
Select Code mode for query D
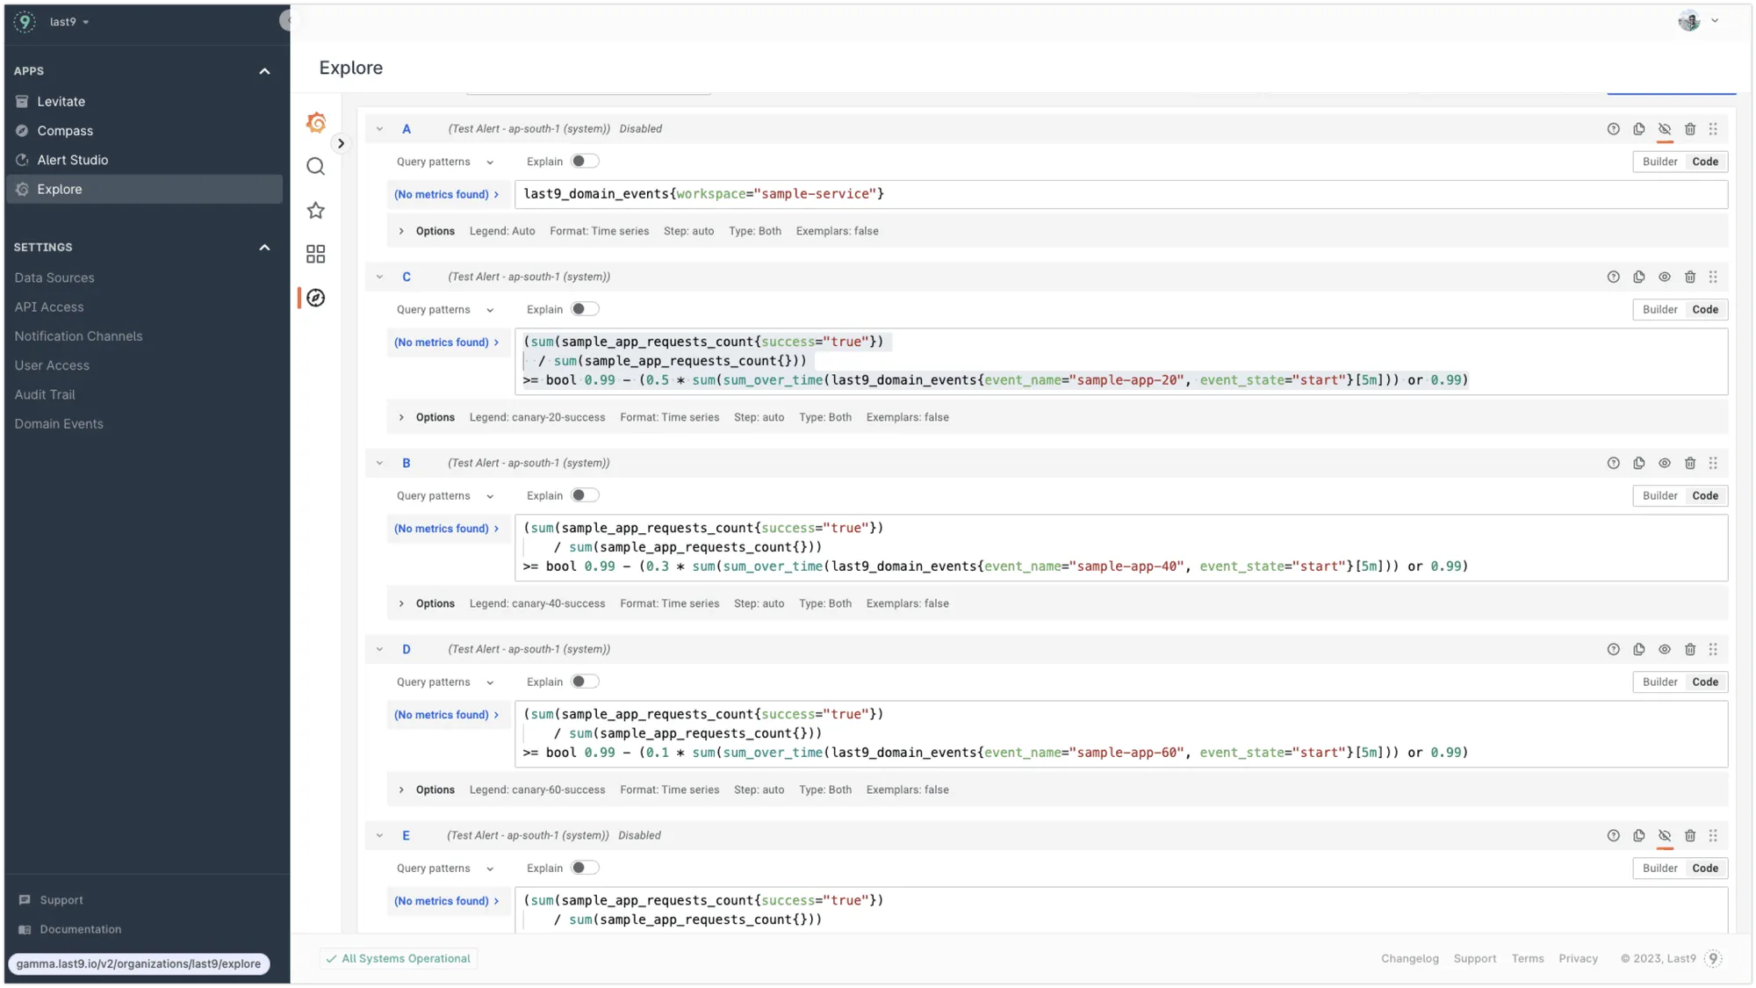click(x=1705, y=682)
